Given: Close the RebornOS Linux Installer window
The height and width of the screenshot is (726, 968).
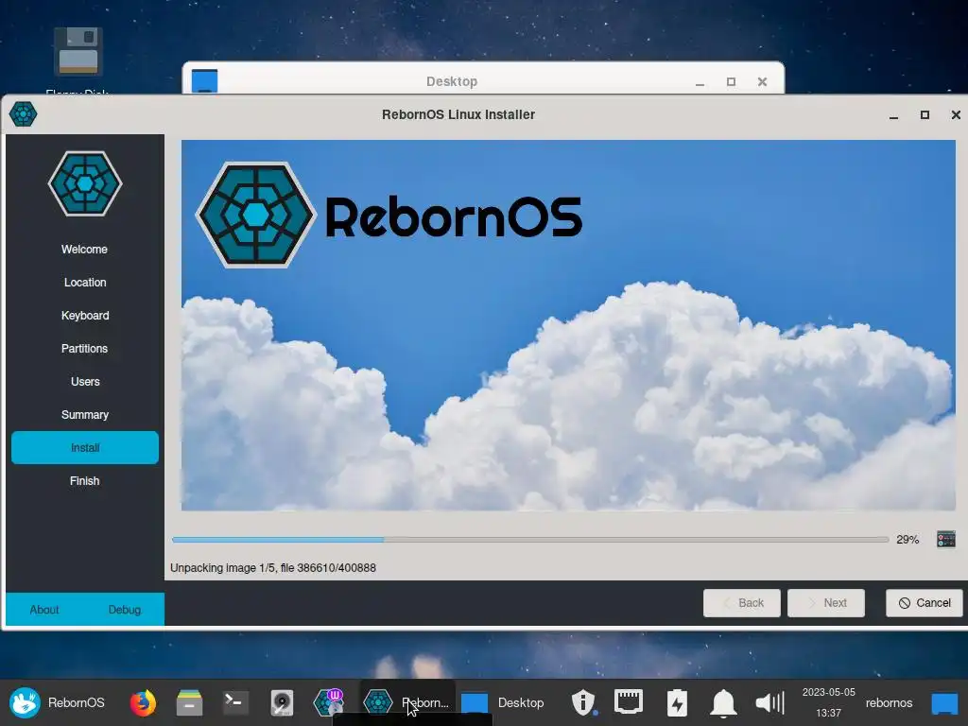Looking at the screenshot, I should tap(956, 114).
